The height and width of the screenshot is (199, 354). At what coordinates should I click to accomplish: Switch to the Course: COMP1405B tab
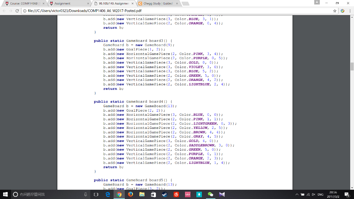24,3
